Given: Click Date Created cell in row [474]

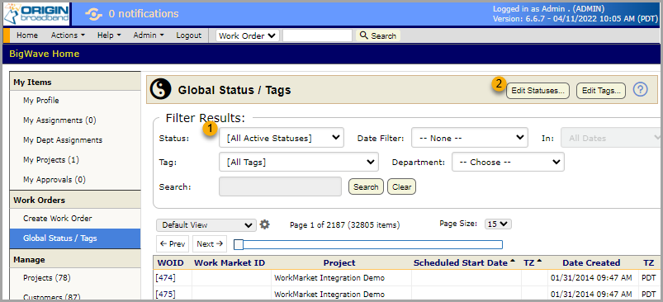Looking at the screenshot, I should pos(592,278).
